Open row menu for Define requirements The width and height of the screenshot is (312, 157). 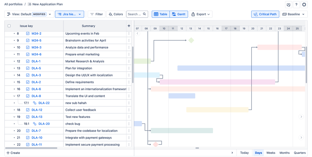pyautogui.click(x=129, y=82)
